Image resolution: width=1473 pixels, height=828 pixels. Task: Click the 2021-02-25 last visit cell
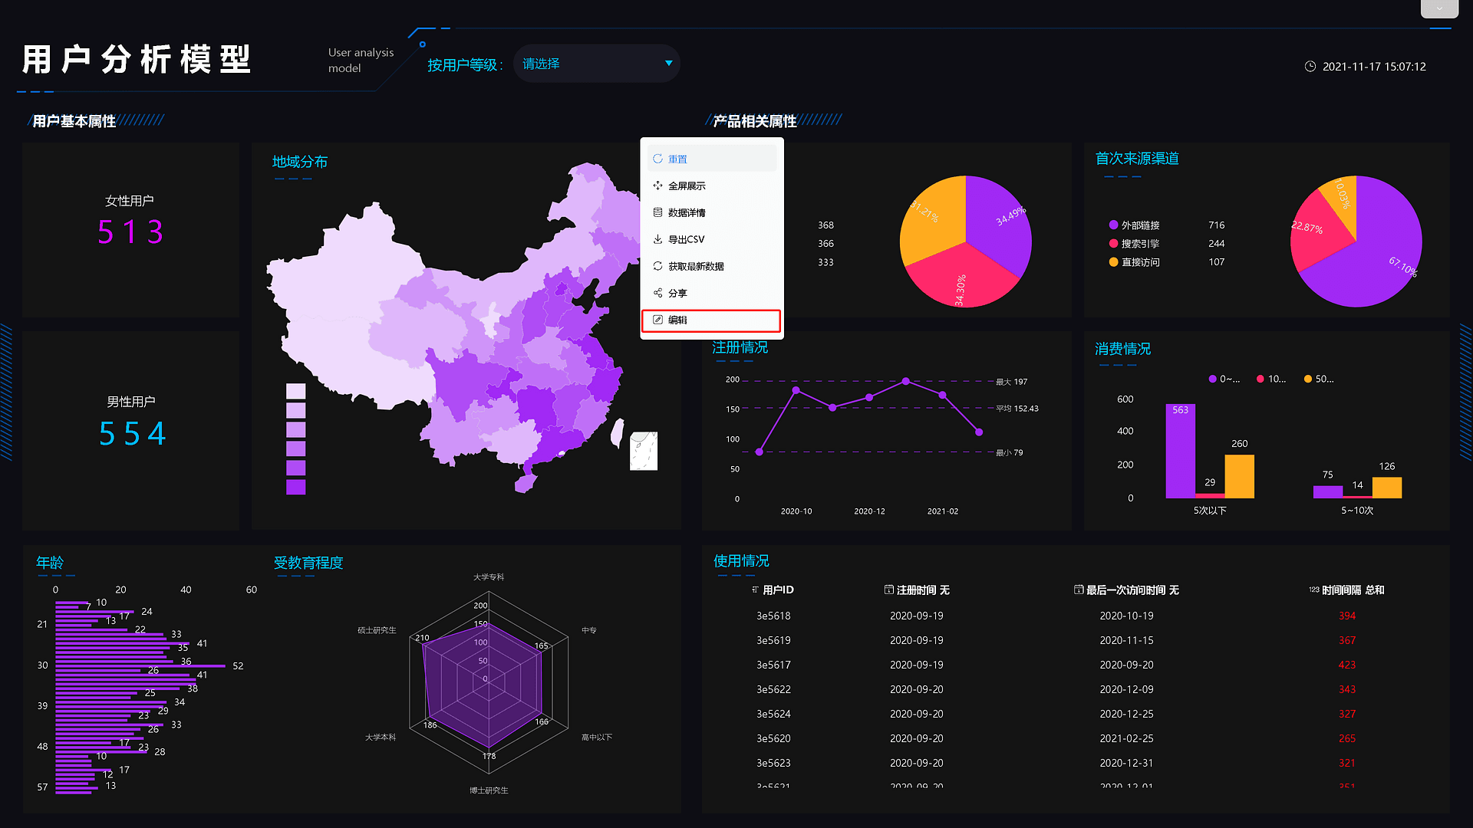tap(1126, 738)
